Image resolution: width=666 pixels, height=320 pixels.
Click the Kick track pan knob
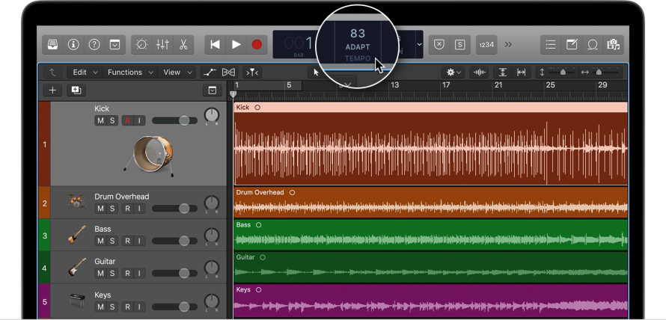click(x=212, y=115)
